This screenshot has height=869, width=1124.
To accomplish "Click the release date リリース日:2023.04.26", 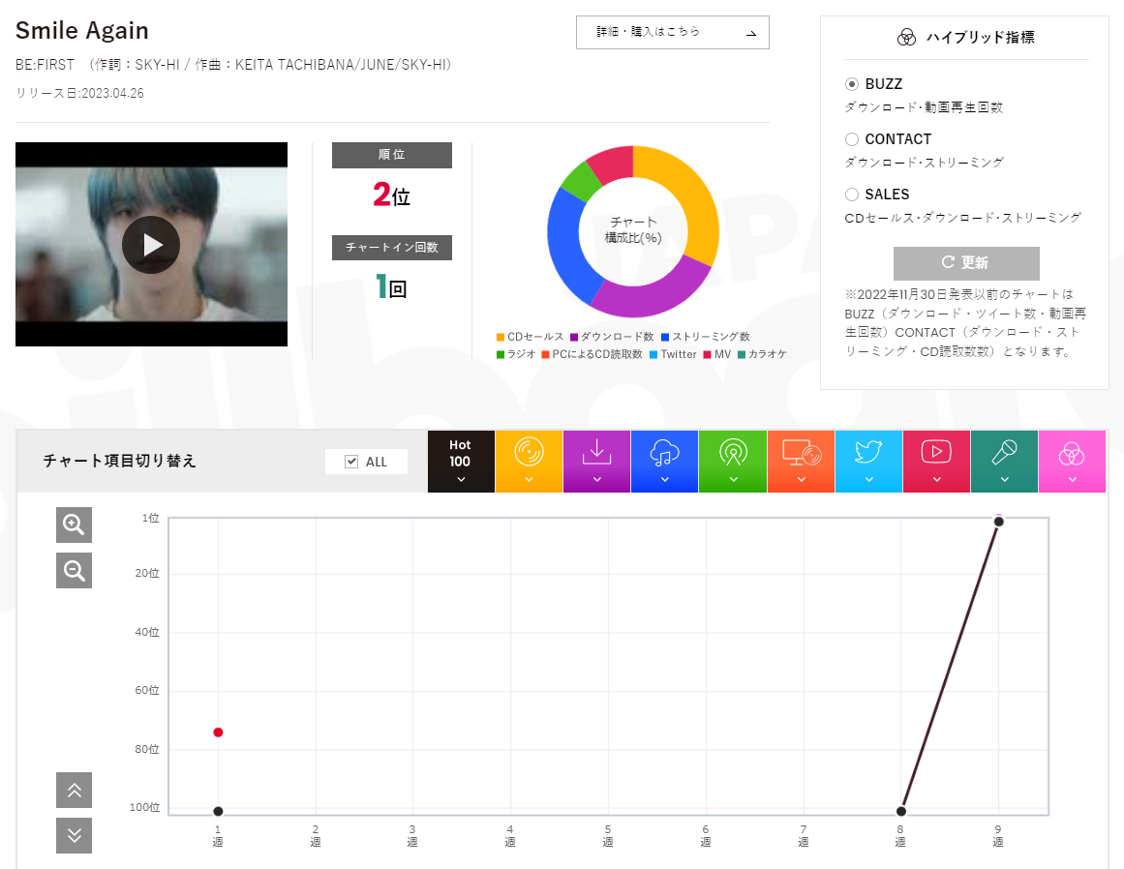I will click(x=79, y=93).
